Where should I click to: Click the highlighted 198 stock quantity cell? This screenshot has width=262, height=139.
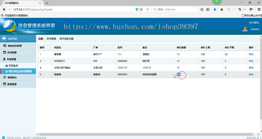point(179,74)
